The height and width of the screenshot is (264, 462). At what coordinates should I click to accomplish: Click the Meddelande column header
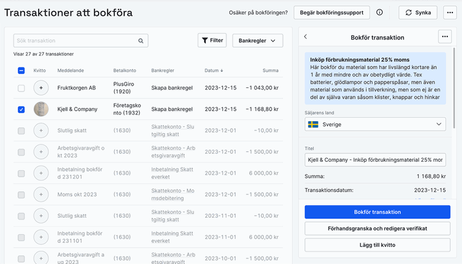pos(71,71)
